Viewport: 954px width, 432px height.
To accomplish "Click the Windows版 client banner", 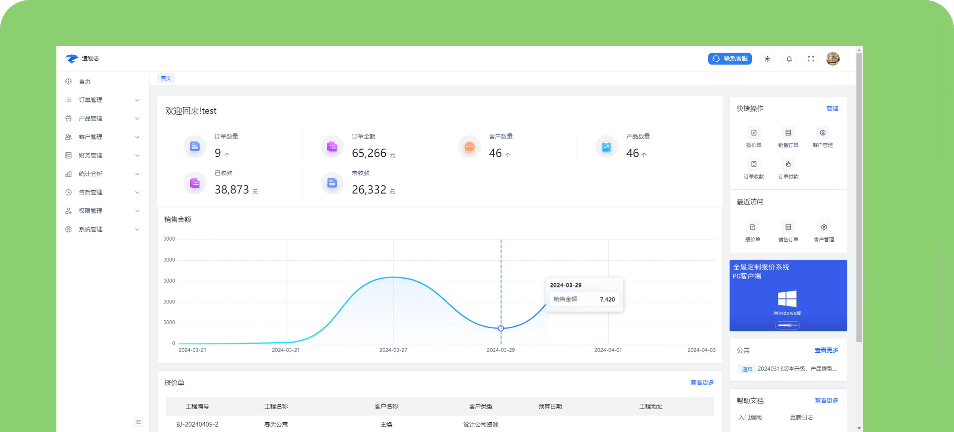I will (788, 295).
